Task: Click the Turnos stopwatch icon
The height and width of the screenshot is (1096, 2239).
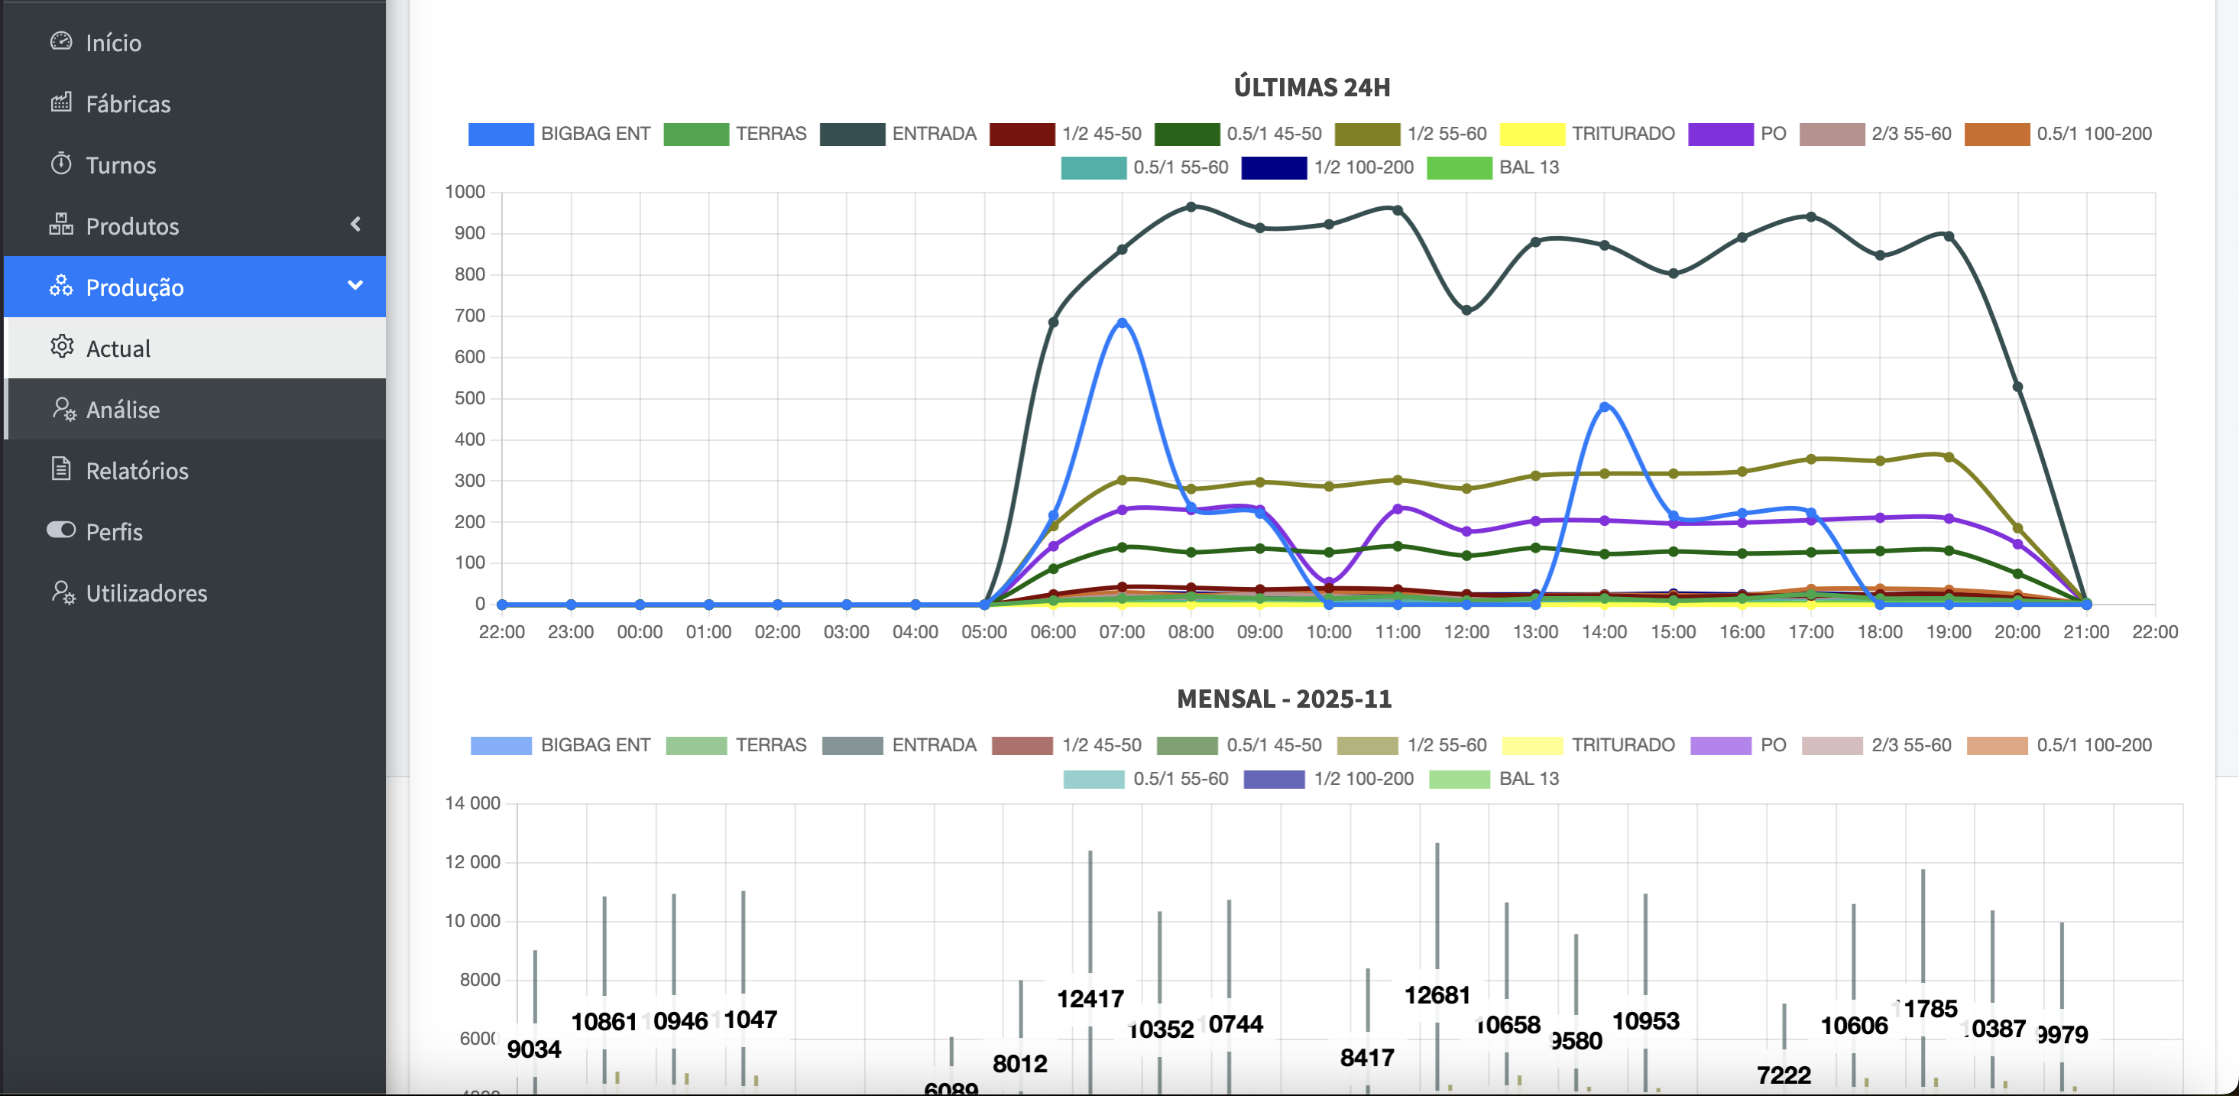Action: pos(61,164)
